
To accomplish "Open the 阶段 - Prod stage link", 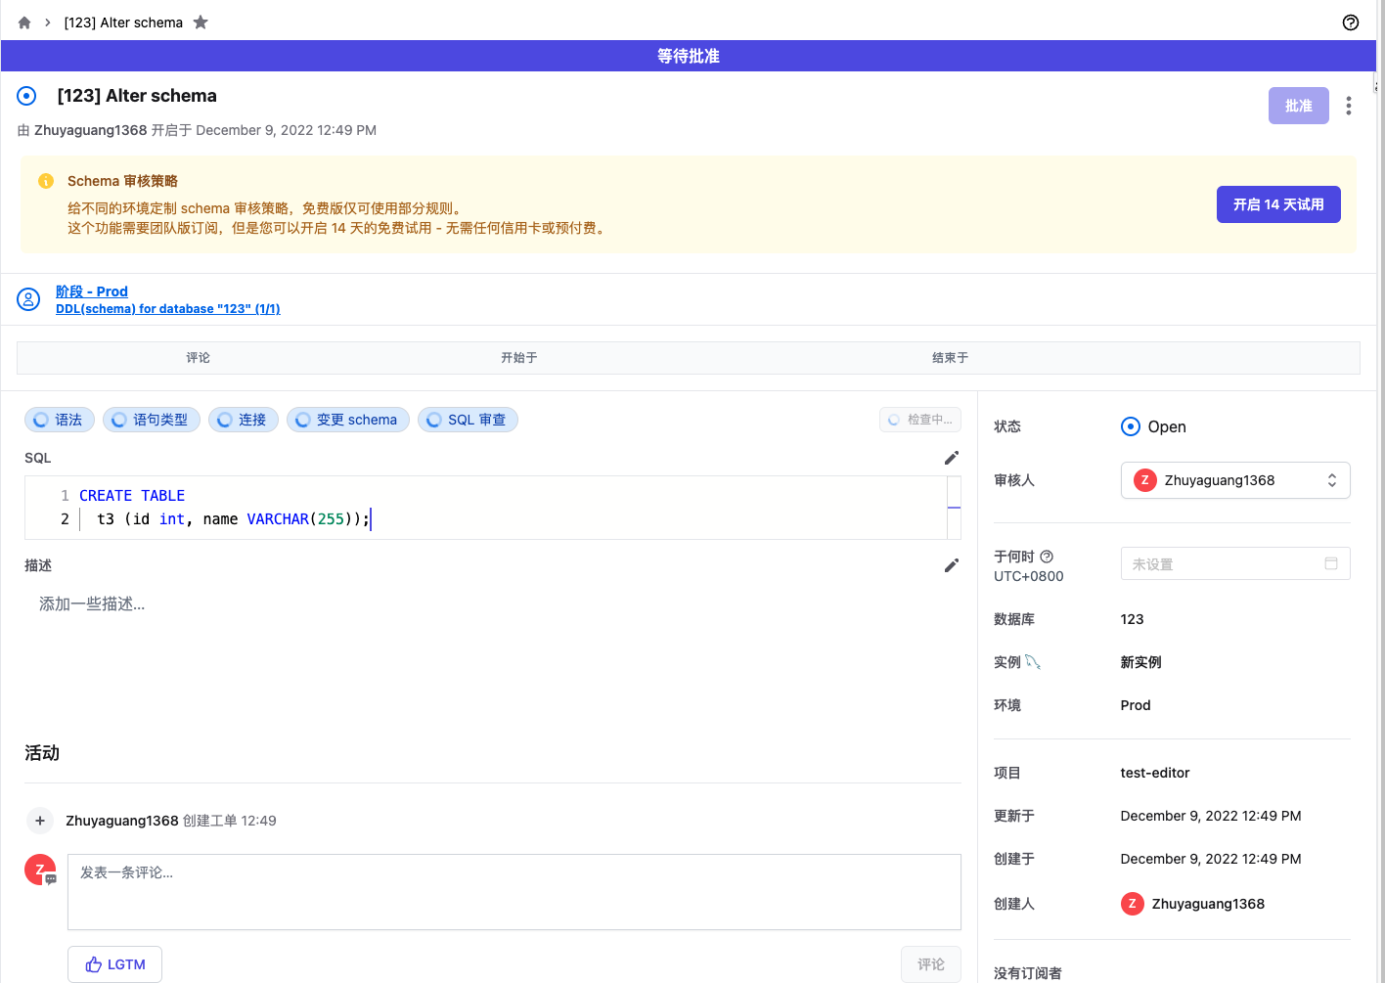I will [92, 291].
